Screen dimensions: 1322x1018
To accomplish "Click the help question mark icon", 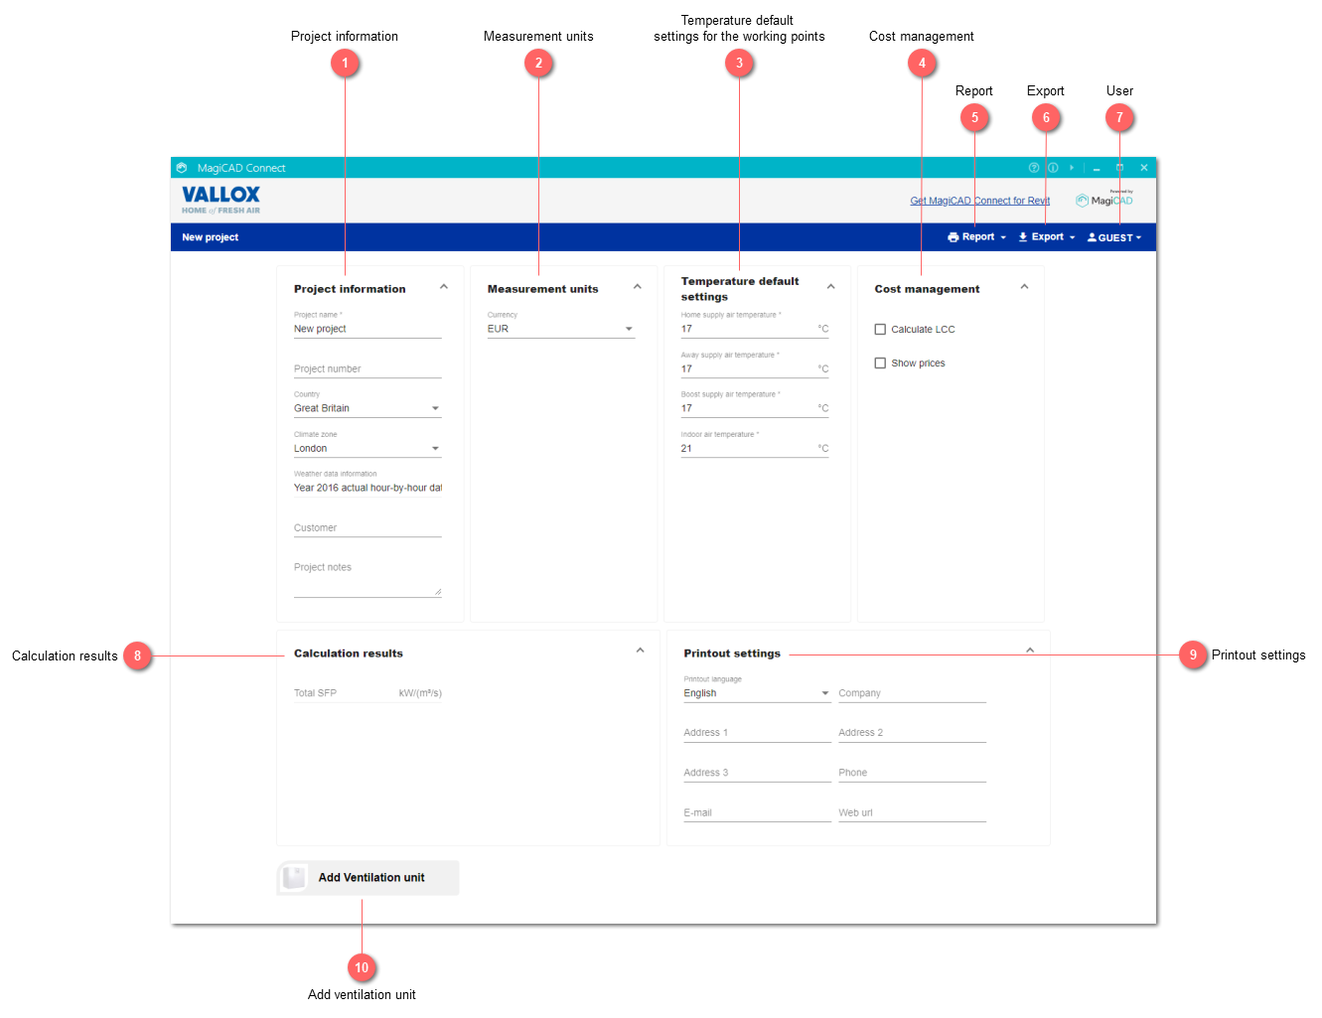I will (1033, 168).
